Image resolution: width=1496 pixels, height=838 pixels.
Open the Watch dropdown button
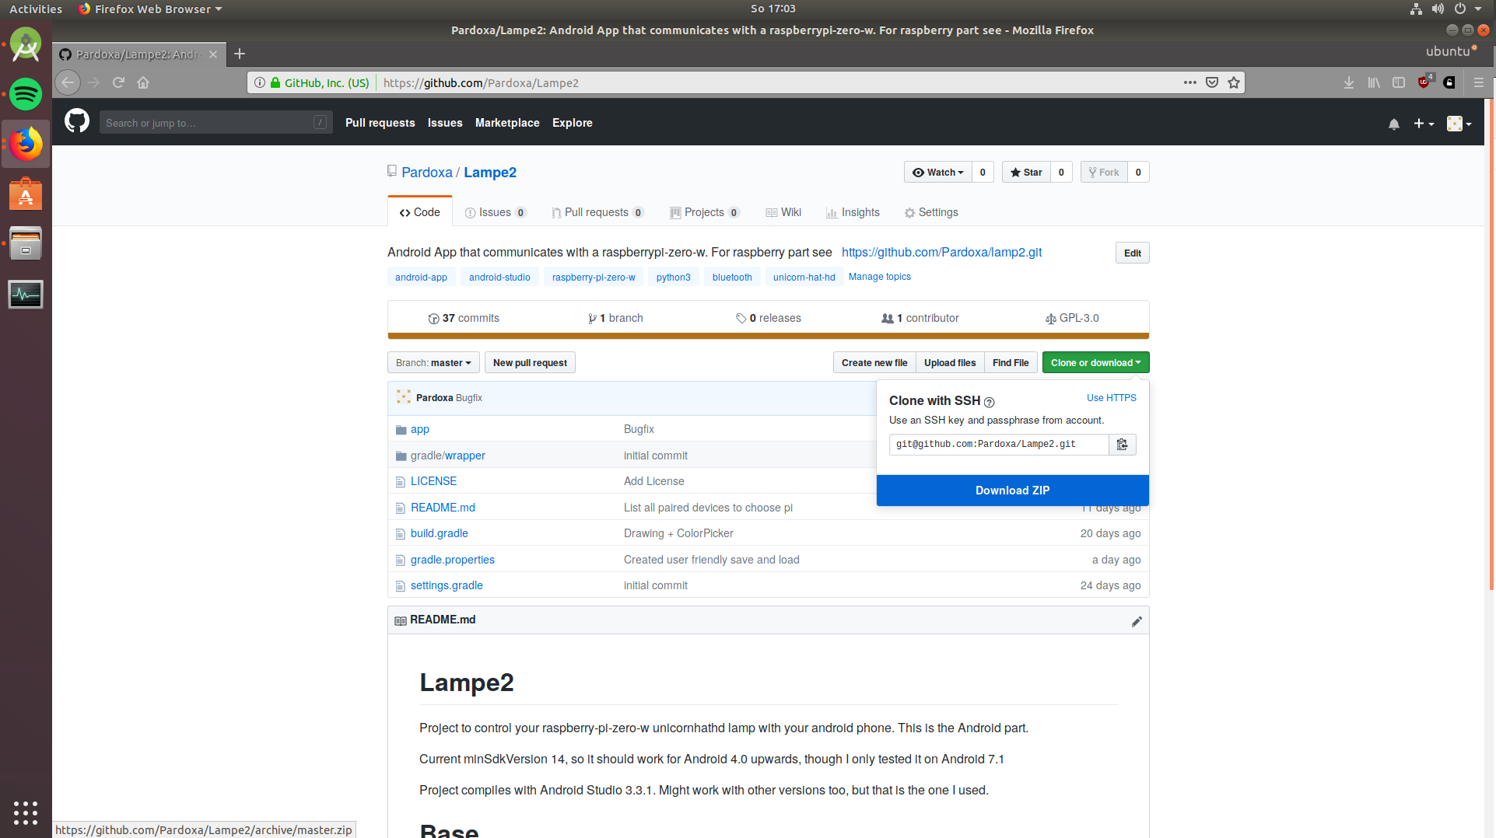pos(937,173)
